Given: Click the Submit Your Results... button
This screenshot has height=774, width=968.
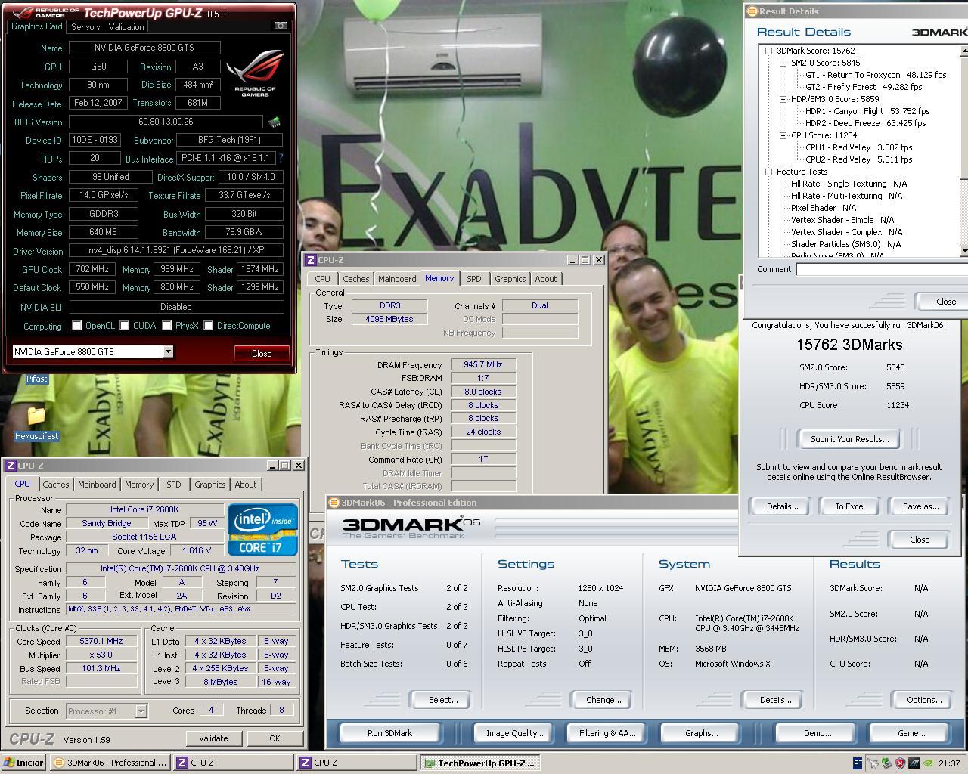Looking at the screenshot, I should point(849,439).
